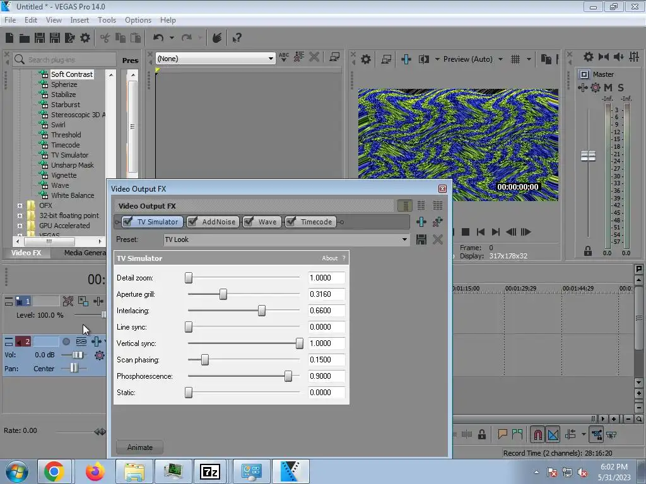
Task: Click the What's This help icon
Action: coord(237,38)
